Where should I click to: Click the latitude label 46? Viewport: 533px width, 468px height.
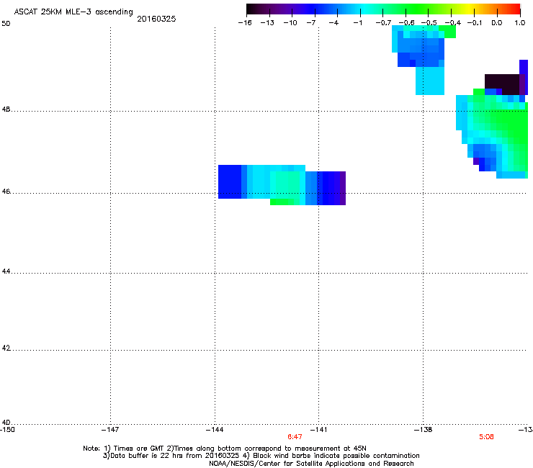tap(6, 192)
